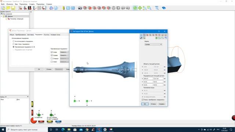Click the blue book icon at toolbar end
This screenshot has height=132, width=235.
pos(164,8)
